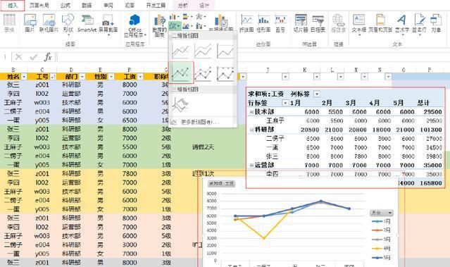Image resolution: width=450 pixels, height=267 pixels.
Task: Insert a picture with the 图片 icon
Action: (x=30, y=23)
